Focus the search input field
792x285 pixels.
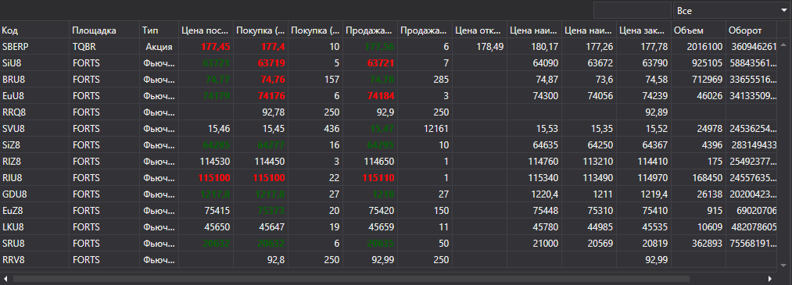pyautogui.click(x=633, y=11)
